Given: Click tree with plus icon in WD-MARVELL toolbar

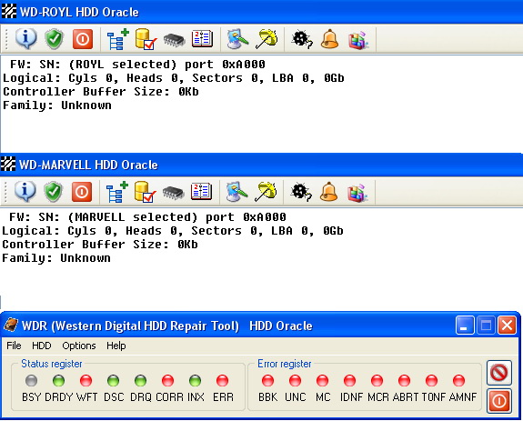Looking at the screenshot, I should coord(116,193).
